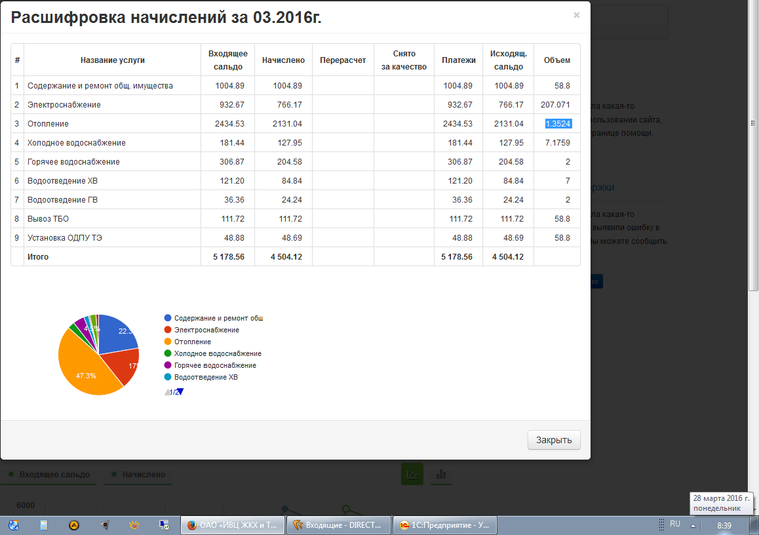Close the dialog with the X icon

(577, 16)
